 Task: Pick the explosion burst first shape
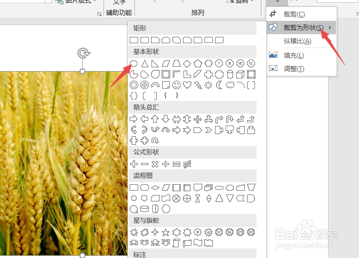point(134,232)
